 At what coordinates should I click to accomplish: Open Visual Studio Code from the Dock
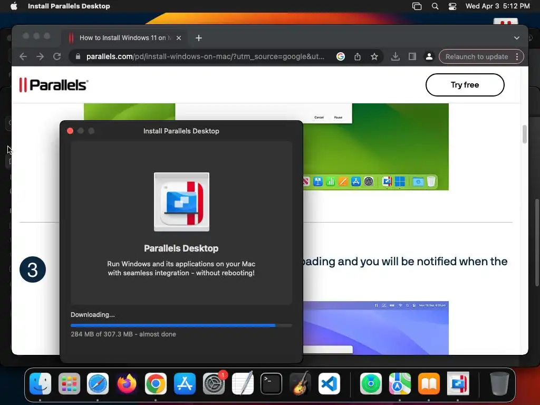[329, 383]
